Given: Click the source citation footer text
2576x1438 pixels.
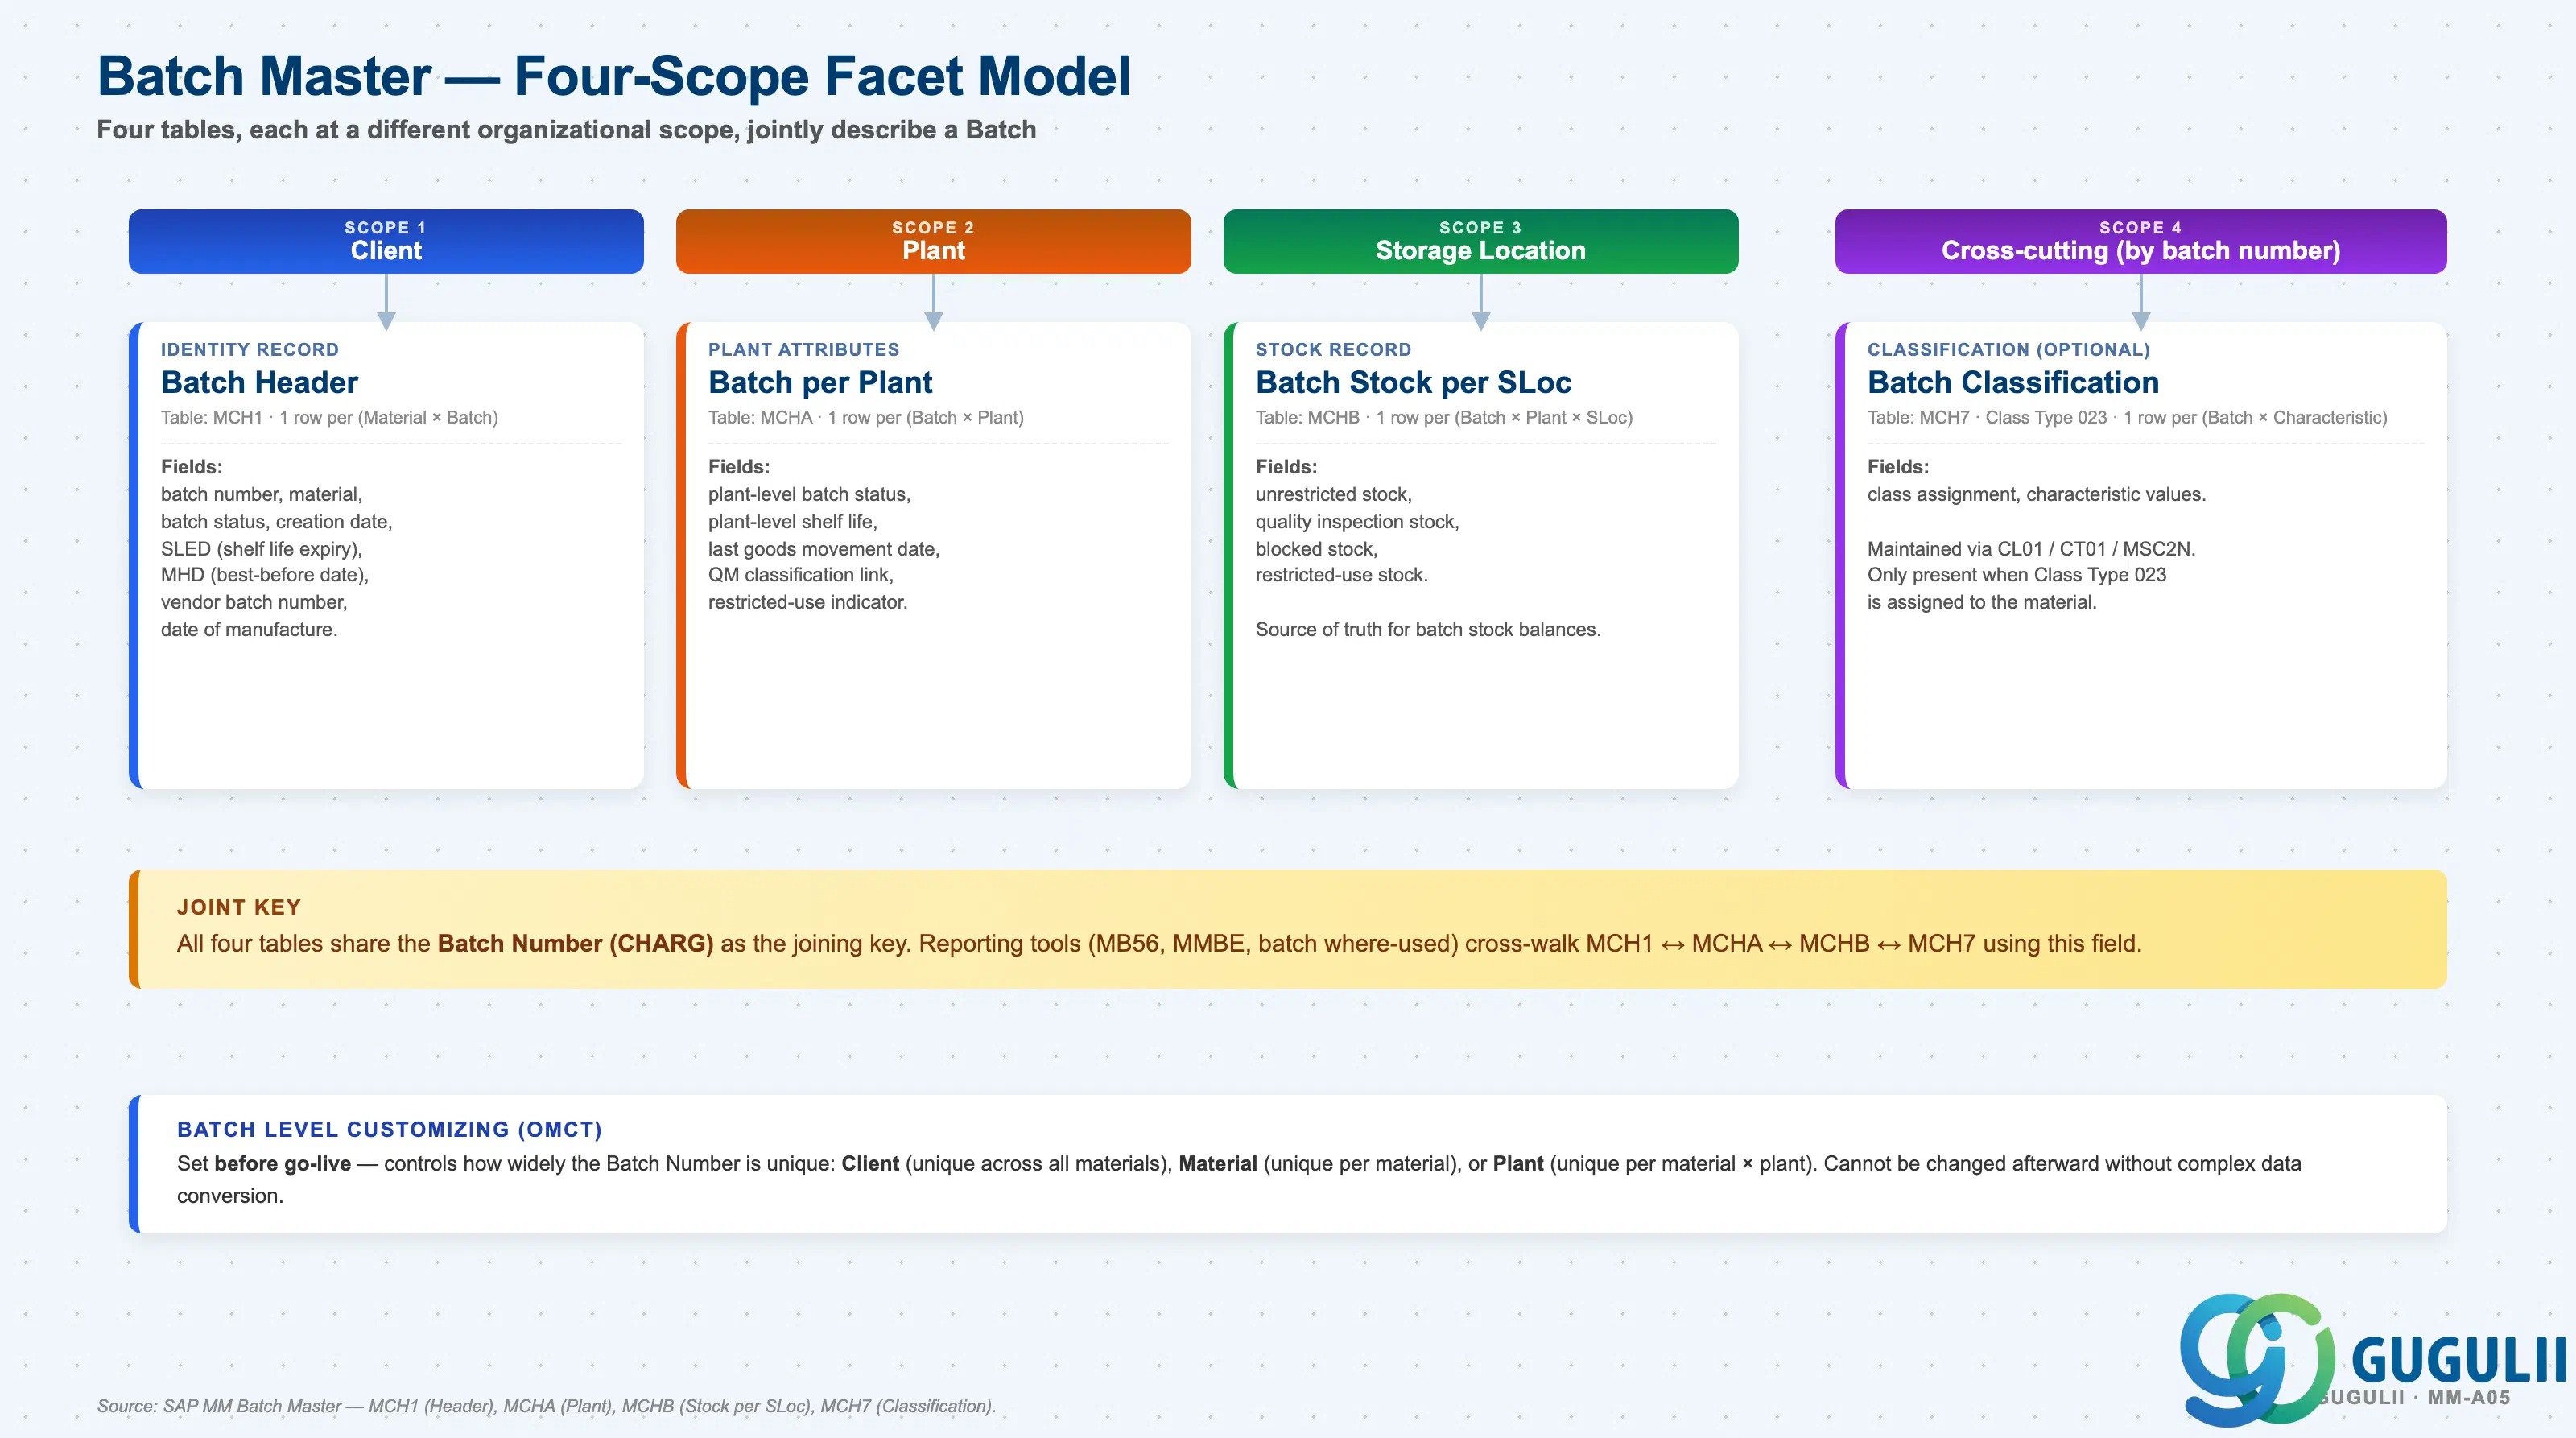Looking at the screenshot, I should click(x=546, y=1406).
